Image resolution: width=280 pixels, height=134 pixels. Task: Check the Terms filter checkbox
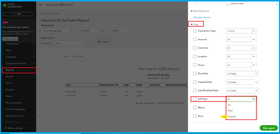[x=195, y=65]
